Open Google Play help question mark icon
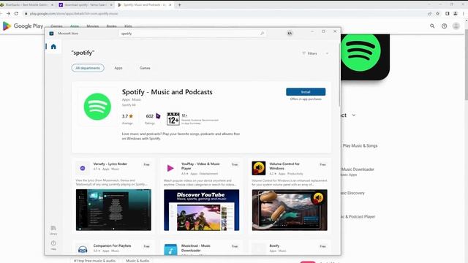The image size is (468, 263). click(444, 26)
